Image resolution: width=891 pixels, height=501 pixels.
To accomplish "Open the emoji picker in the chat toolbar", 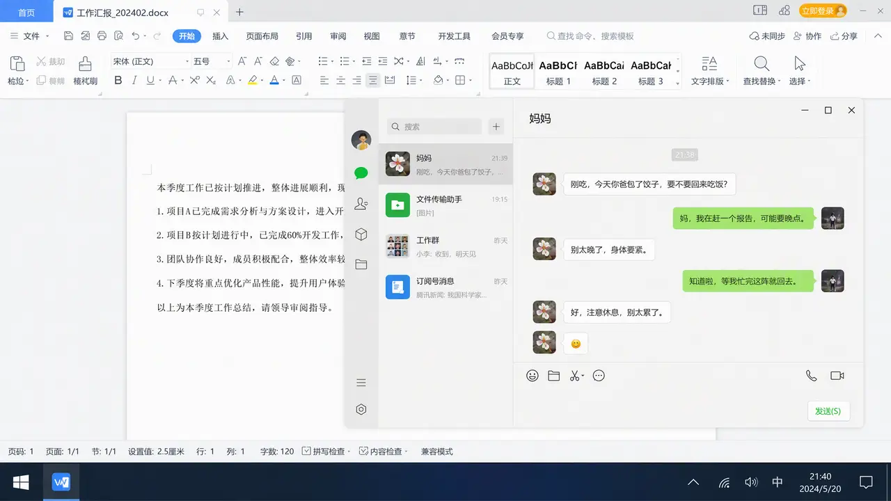I will [x=533, y=376].
